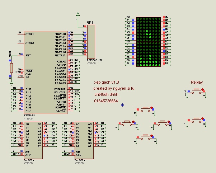
Task: Click the 'AT89C51' part label
Action: click(x=29, y=116)
